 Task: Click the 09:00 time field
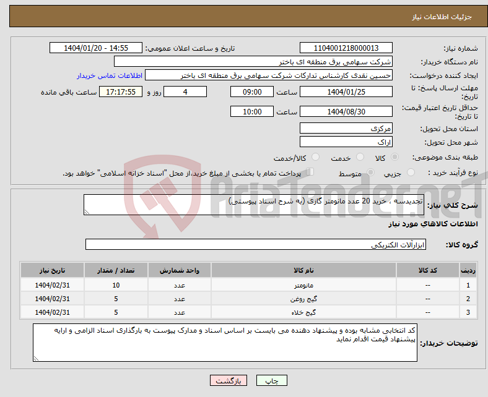coord(251,92)
